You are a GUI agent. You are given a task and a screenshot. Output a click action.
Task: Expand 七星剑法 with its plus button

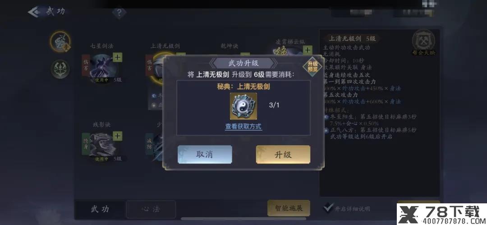click(117, 57)
